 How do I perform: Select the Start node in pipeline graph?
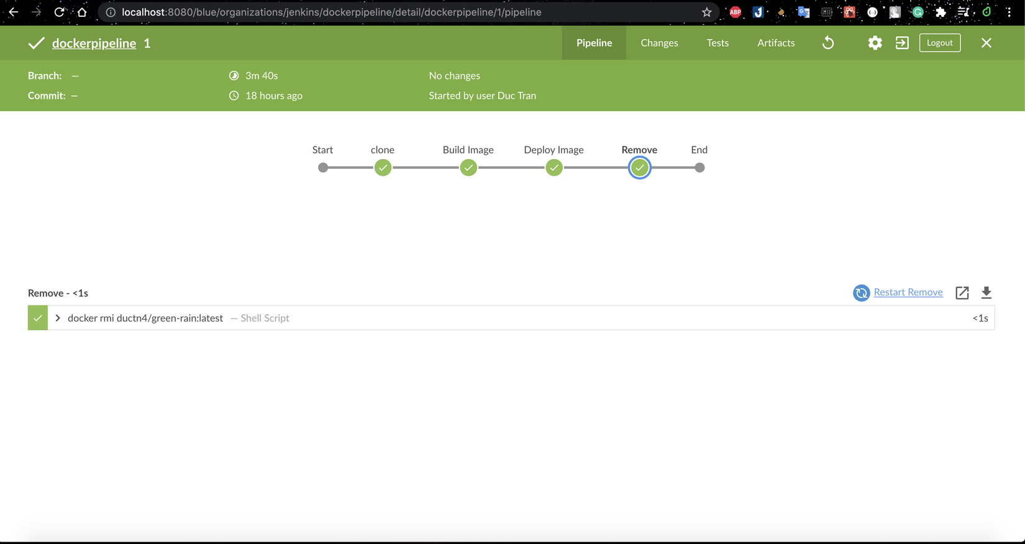322,168
